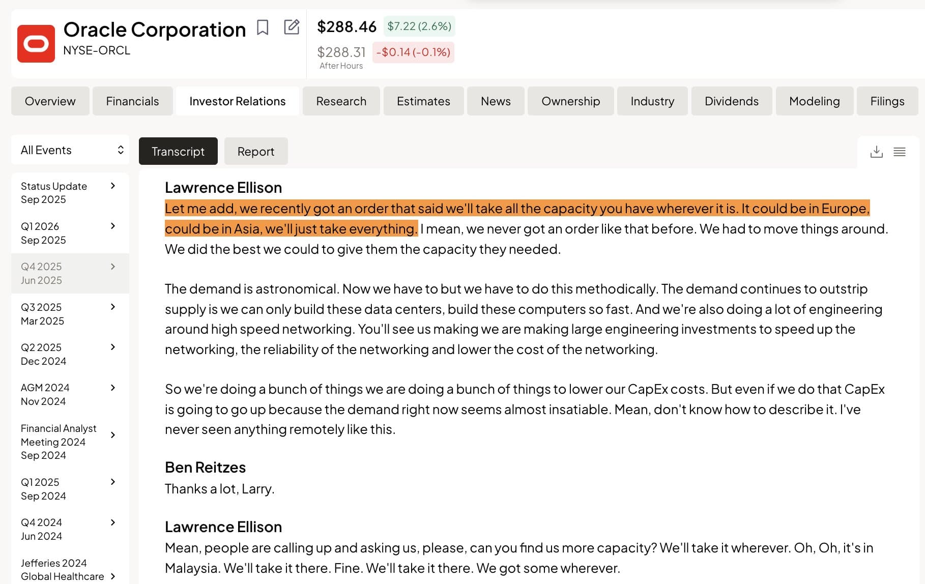Select the Transcript button
This screenshot has height=584, width=925.
(x=178, y=152)
